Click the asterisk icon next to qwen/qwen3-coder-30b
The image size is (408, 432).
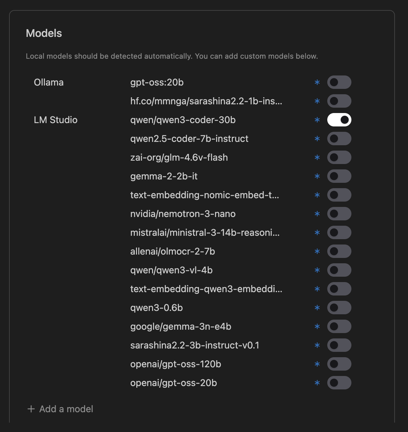[317, 120]
